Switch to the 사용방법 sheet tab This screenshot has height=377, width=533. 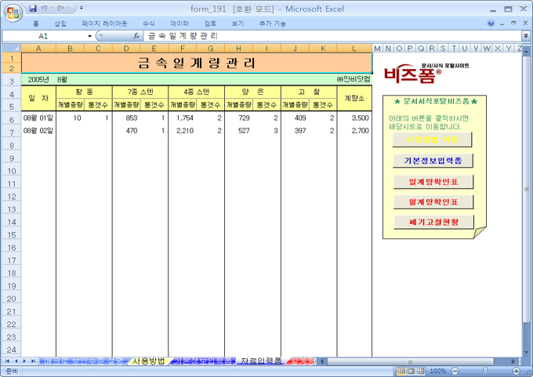(x=148, y=361)
